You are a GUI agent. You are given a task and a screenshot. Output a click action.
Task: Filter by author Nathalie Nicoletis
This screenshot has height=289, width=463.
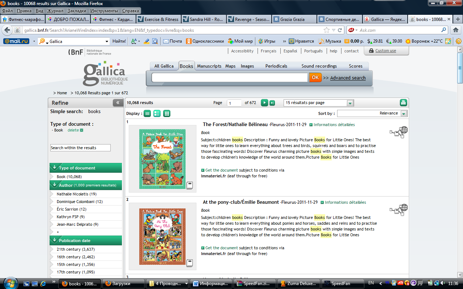77,194
